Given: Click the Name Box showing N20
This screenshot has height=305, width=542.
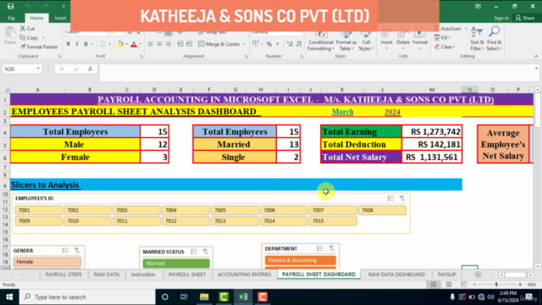Looking at the screenshot, I should (x=19, y=69).
